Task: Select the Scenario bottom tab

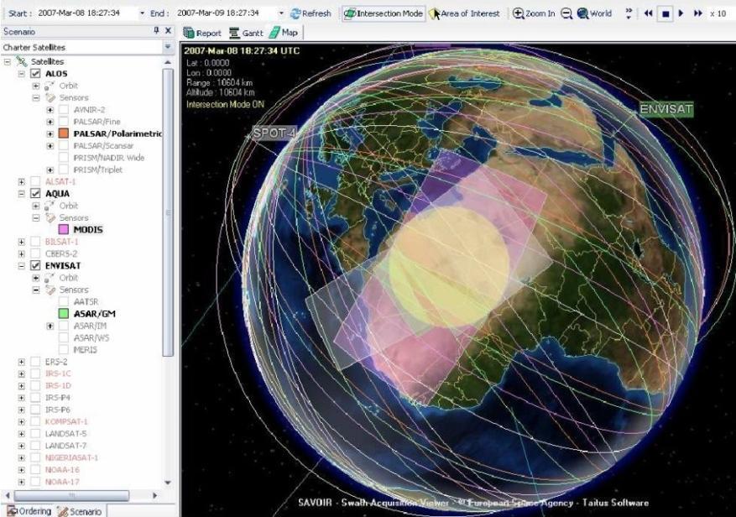Action: pos(79,511)
